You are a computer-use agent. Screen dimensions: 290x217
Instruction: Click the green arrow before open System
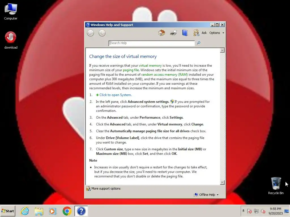click(97, 95)
